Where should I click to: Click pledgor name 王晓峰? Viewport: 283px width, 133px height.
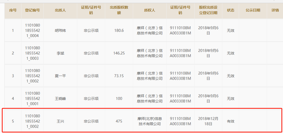[60, 99]
